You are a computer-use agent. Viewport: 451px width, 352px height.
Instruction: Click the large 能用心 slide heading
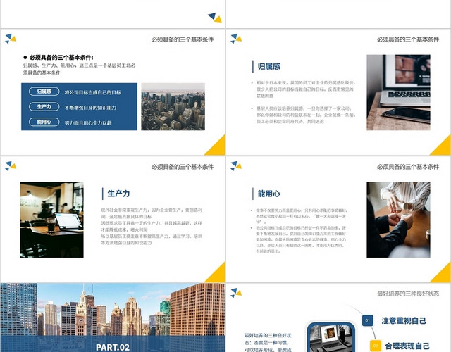269,194
